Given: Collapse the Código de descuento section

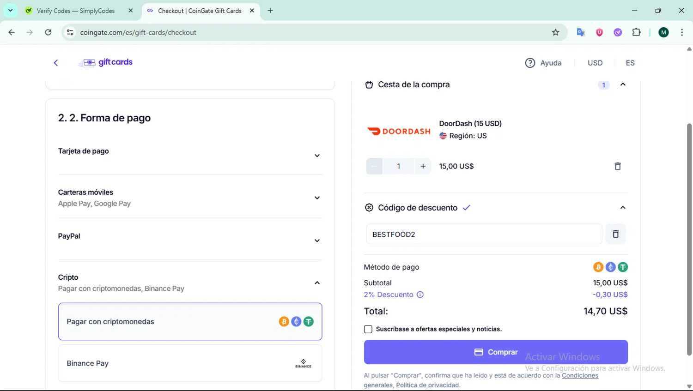Looking at the screenshot, I should click(x=623, y=208).
